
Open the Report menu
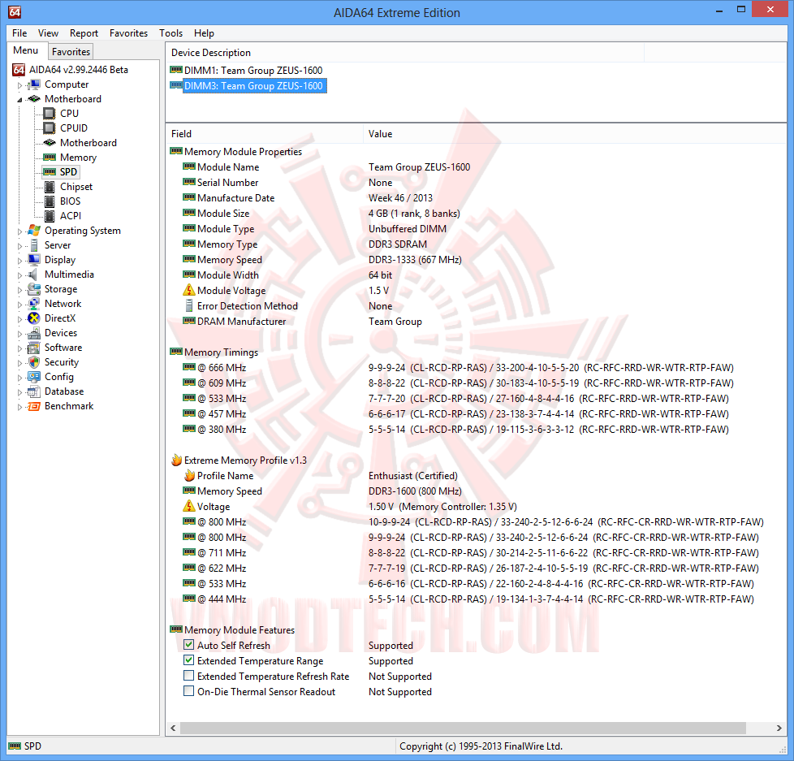click(84, 33)
